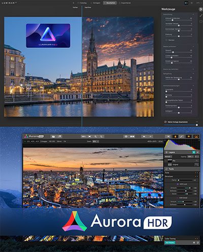Enable the Werden checkbox under Drehung
Image resolution: width=203 pixels, height=252 pixels.
pos(166,40)
